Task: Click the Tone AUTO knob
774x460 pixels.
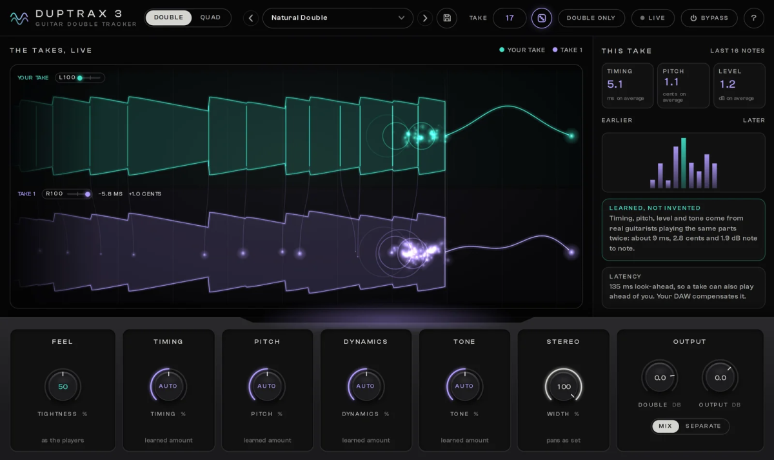Action: pyautogui.click(x=464, y=386)
